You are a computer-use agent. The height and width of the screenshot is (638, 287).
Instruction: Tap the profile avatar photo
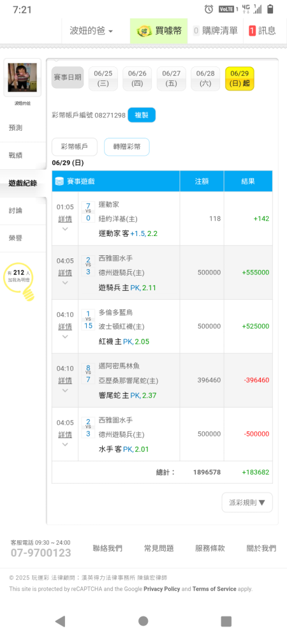[x=22, y=77]
